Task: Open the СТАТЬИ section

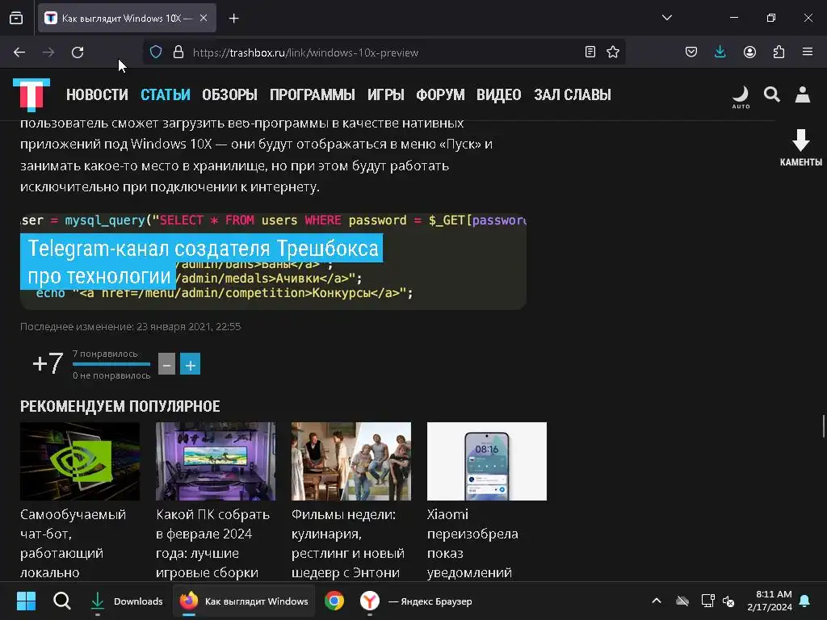Action: pos(165,95)
